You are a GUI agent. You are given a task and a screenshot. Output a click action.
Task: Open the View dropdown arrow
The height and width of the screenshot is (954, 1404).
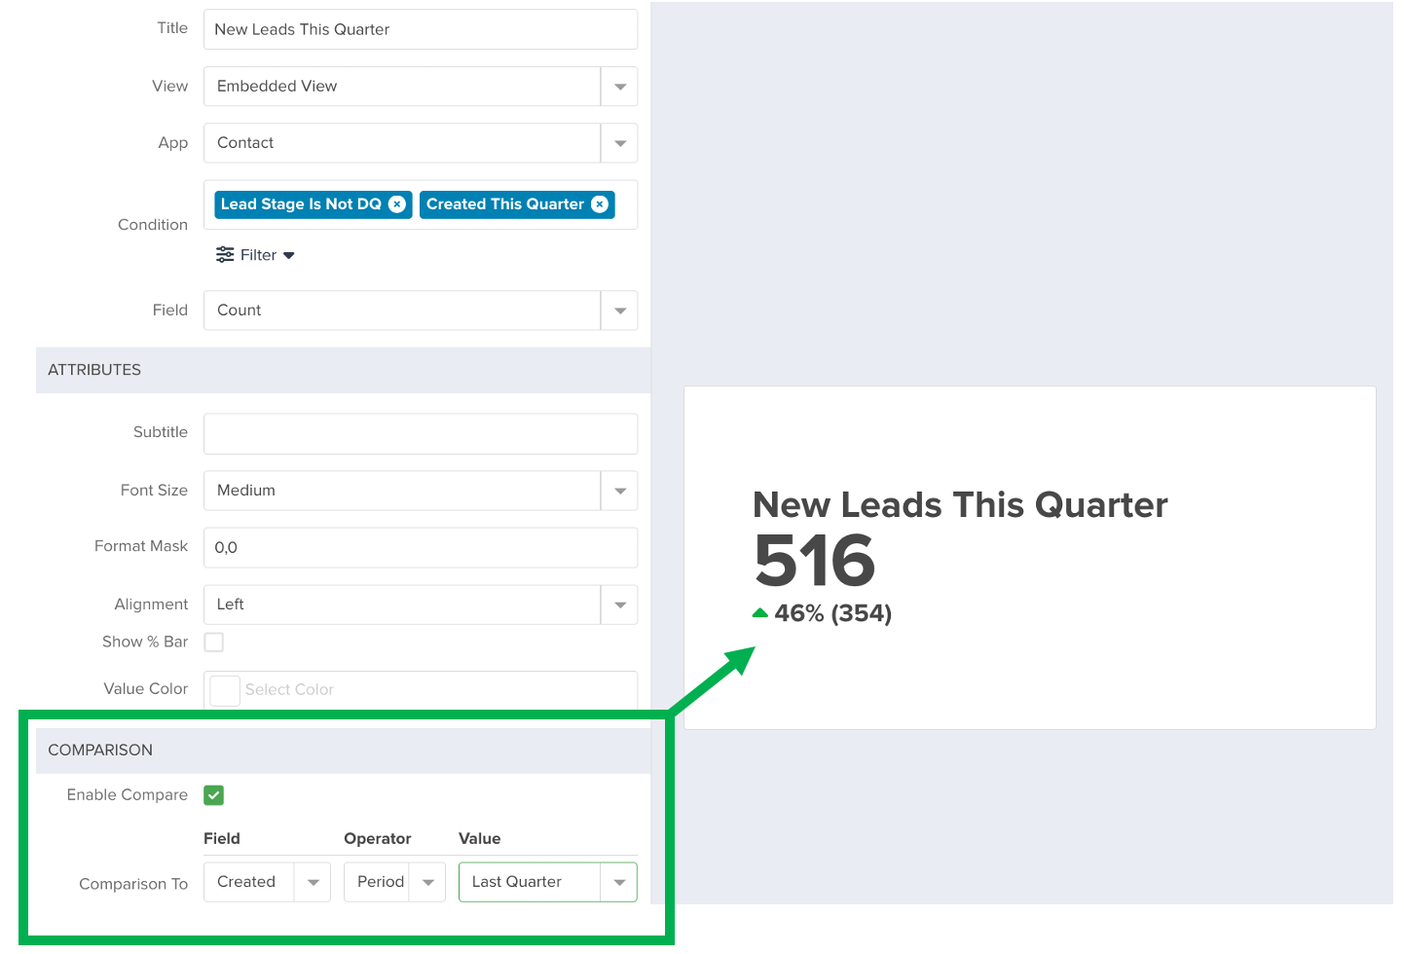[x=620, y=87]
